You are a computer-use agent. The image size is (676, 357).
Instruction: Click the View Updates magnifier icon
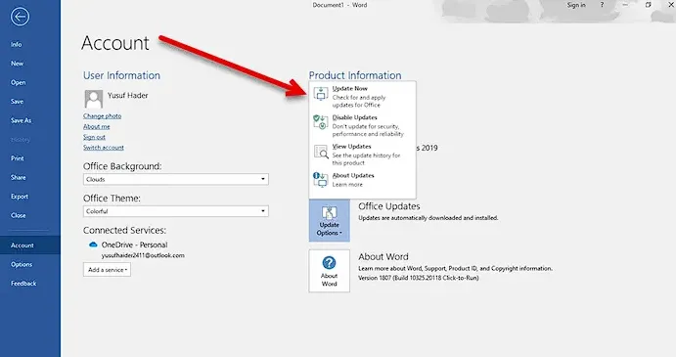pos(321,152)
